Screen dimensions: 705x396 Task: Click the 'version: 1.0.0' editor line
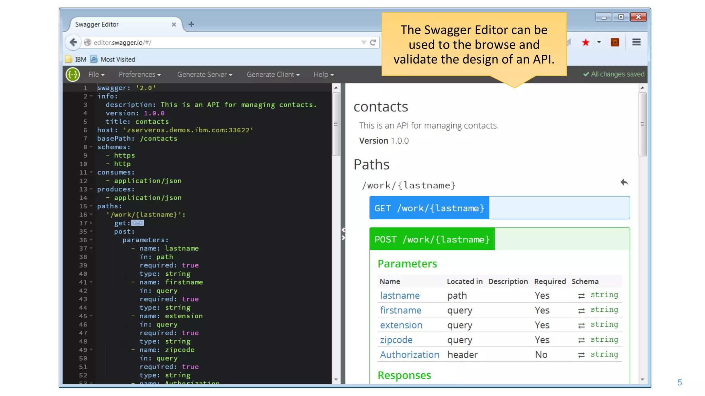135,113
